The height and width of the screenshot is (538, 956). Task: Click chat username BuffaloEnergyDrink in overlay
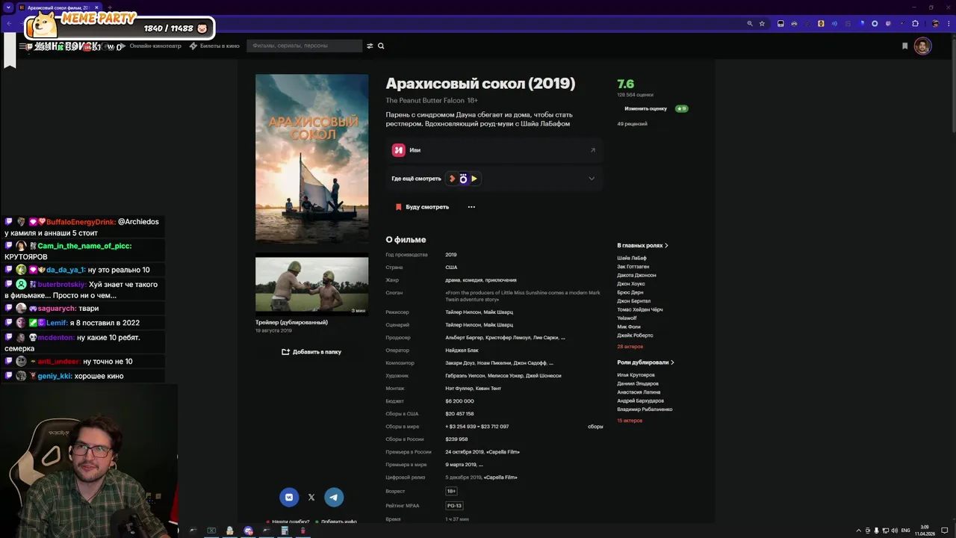tap(81, 222)
